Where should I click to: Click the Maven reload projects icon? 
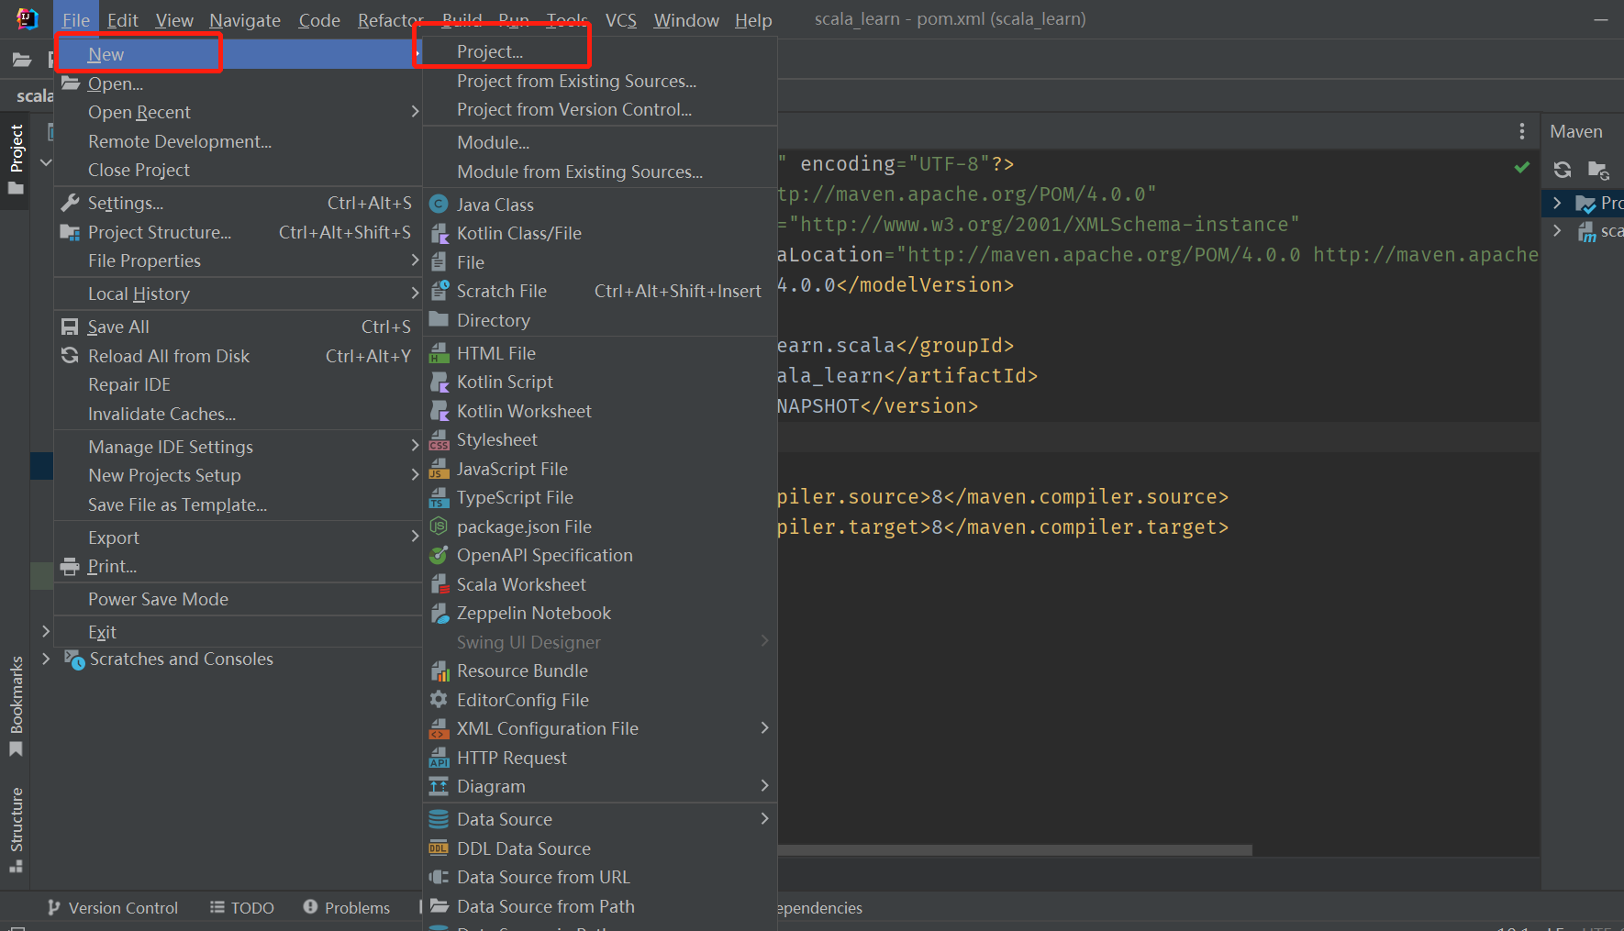coord(1563,170)
